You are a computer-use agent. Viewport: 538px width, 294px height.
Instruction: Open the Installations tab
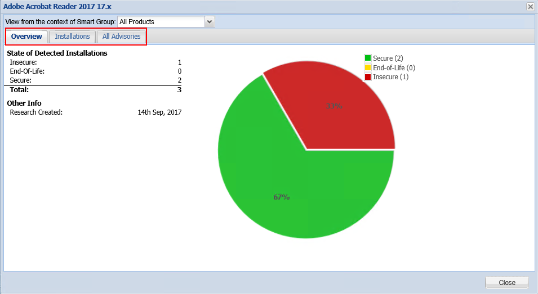pyautogui.click(x=72, y=37)
